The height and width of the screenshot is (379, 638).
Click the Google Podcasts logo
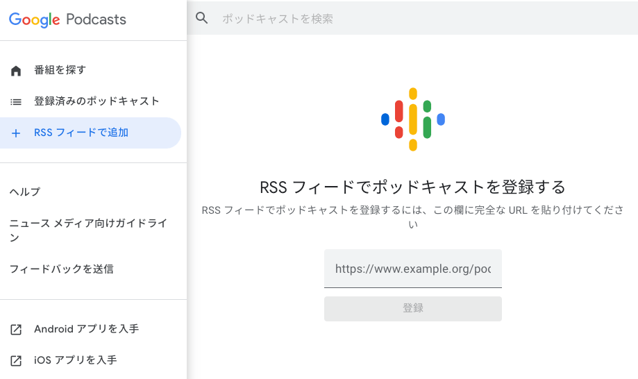coord(67,19)
